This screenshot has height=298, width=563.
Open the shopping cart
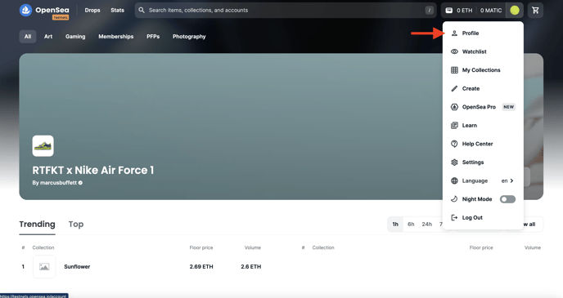point(535,11)
